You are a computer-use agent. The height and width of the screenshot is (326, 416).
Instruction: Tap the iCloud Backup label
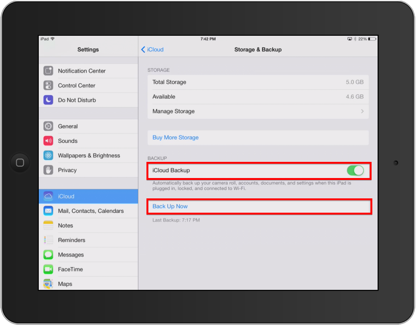pyautogui.click(x=171, y=170)
